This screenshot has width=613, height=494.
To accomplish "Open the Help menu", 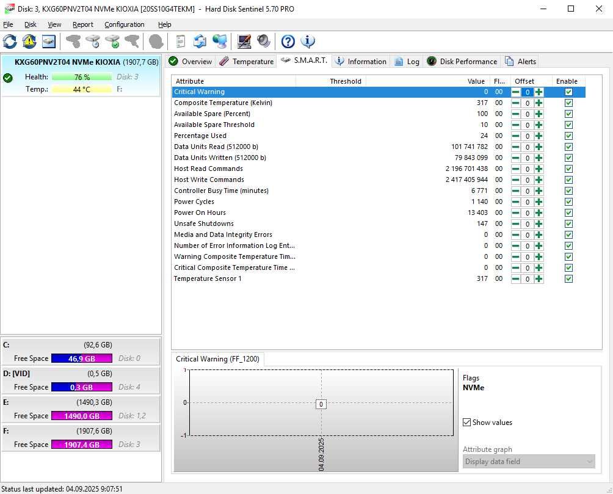I will pyautogui.click(x=165, y=24).
